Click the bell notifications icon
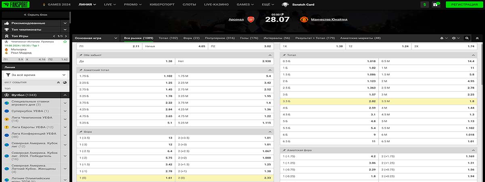 point(443,38)
